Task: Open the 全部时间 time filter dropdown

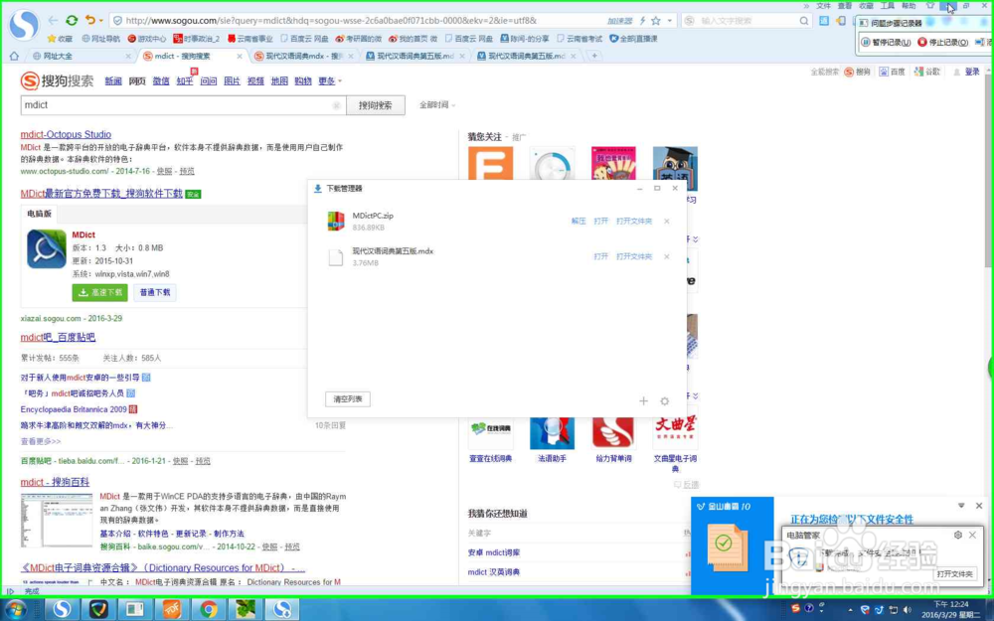Action: [x=436, y=105]
